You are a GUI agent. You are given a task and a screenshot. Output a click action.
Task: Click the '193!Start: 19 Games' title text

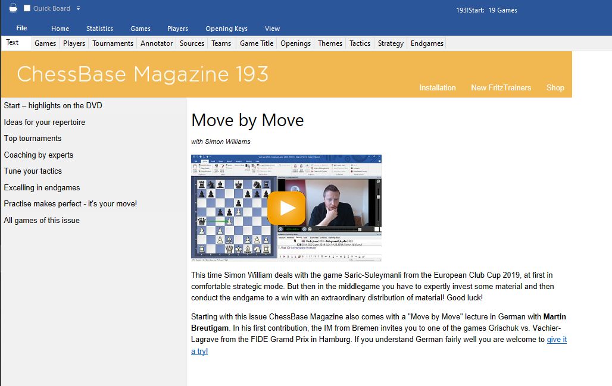[487, 10]
